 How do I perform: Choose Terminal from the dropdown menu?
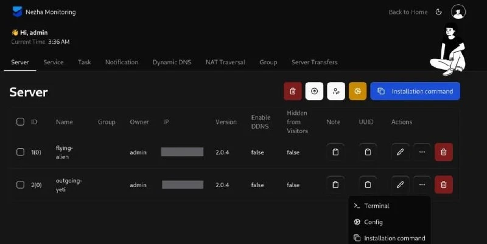(x=390, y=206)
